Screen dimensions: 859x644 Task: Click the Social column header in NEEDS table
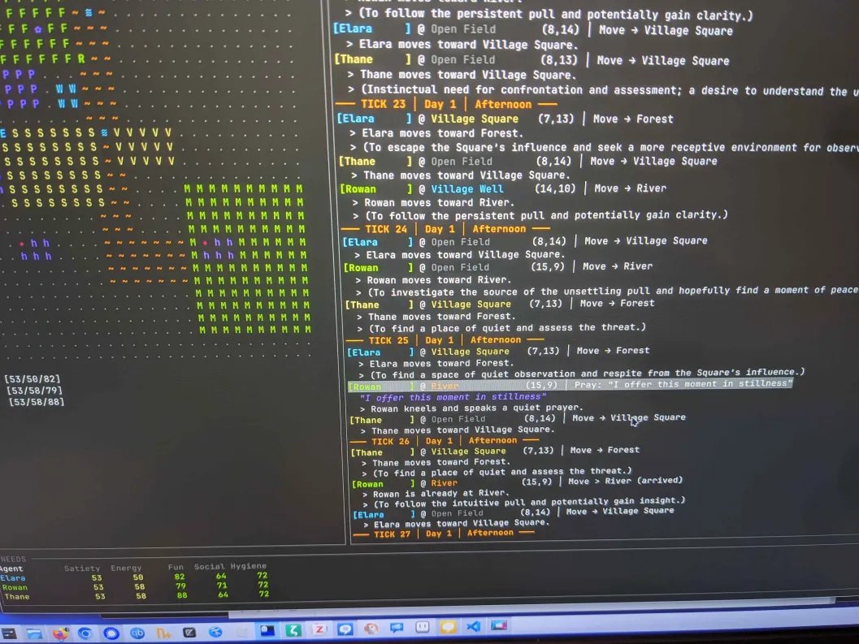point(210,566)
